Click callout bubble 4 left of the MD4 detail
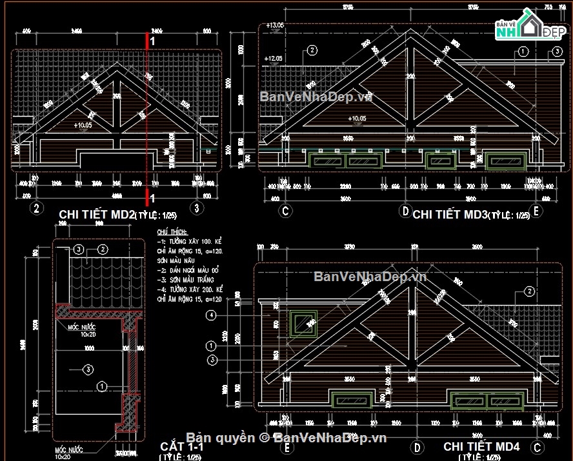The width and height of the screenshot is (573, 461). pyautogui.click(x=210, y=315)
